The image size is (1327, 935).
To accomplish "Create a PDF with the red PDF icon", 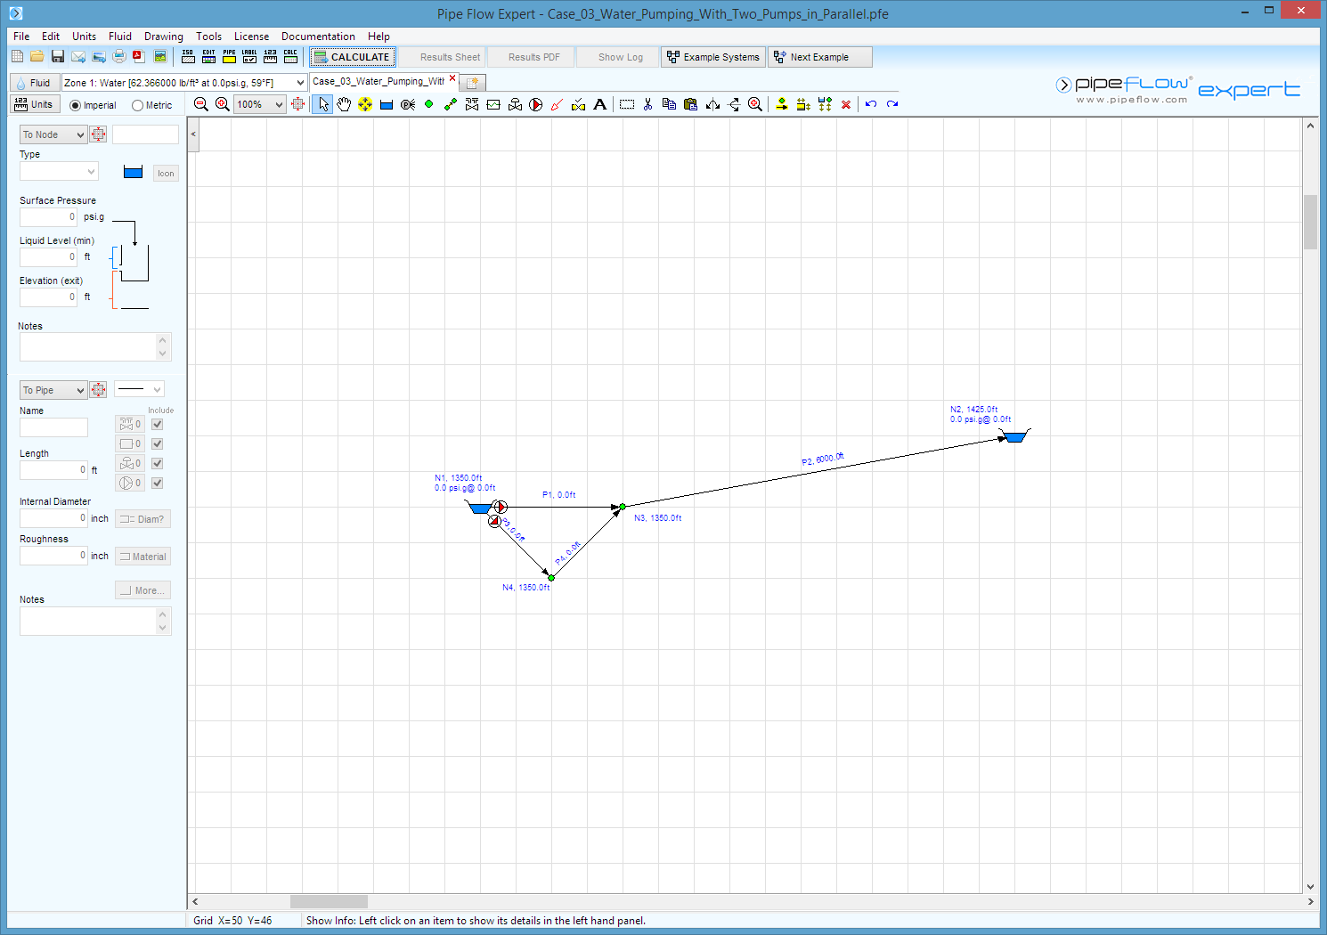I will click(x=138, y=57).
